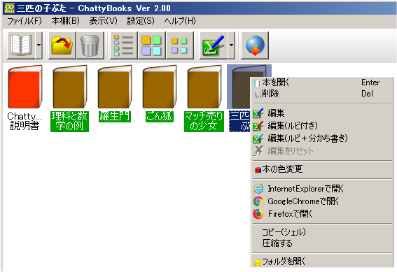This screenshot has width=397, height=272.
Task: Click the open book toolbar icon
Action: point(21,45)
